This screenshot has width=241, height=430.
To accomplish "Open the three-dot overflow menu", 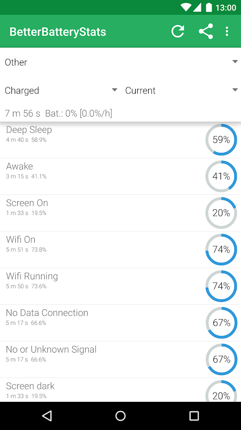I will tap(227, 31).
